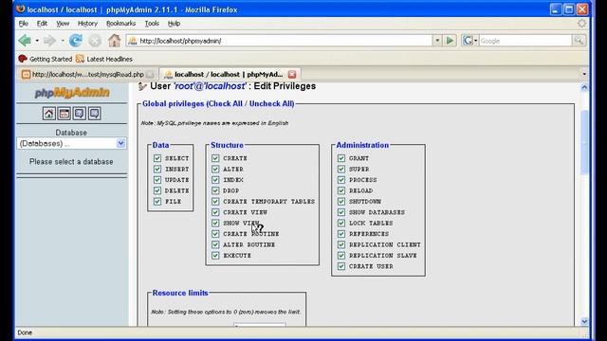Click the Google search magnifier icon

[x=579, y=41]
